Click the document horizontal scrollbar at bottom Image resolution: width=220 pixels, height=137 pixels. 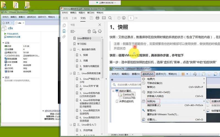point(181,135)
